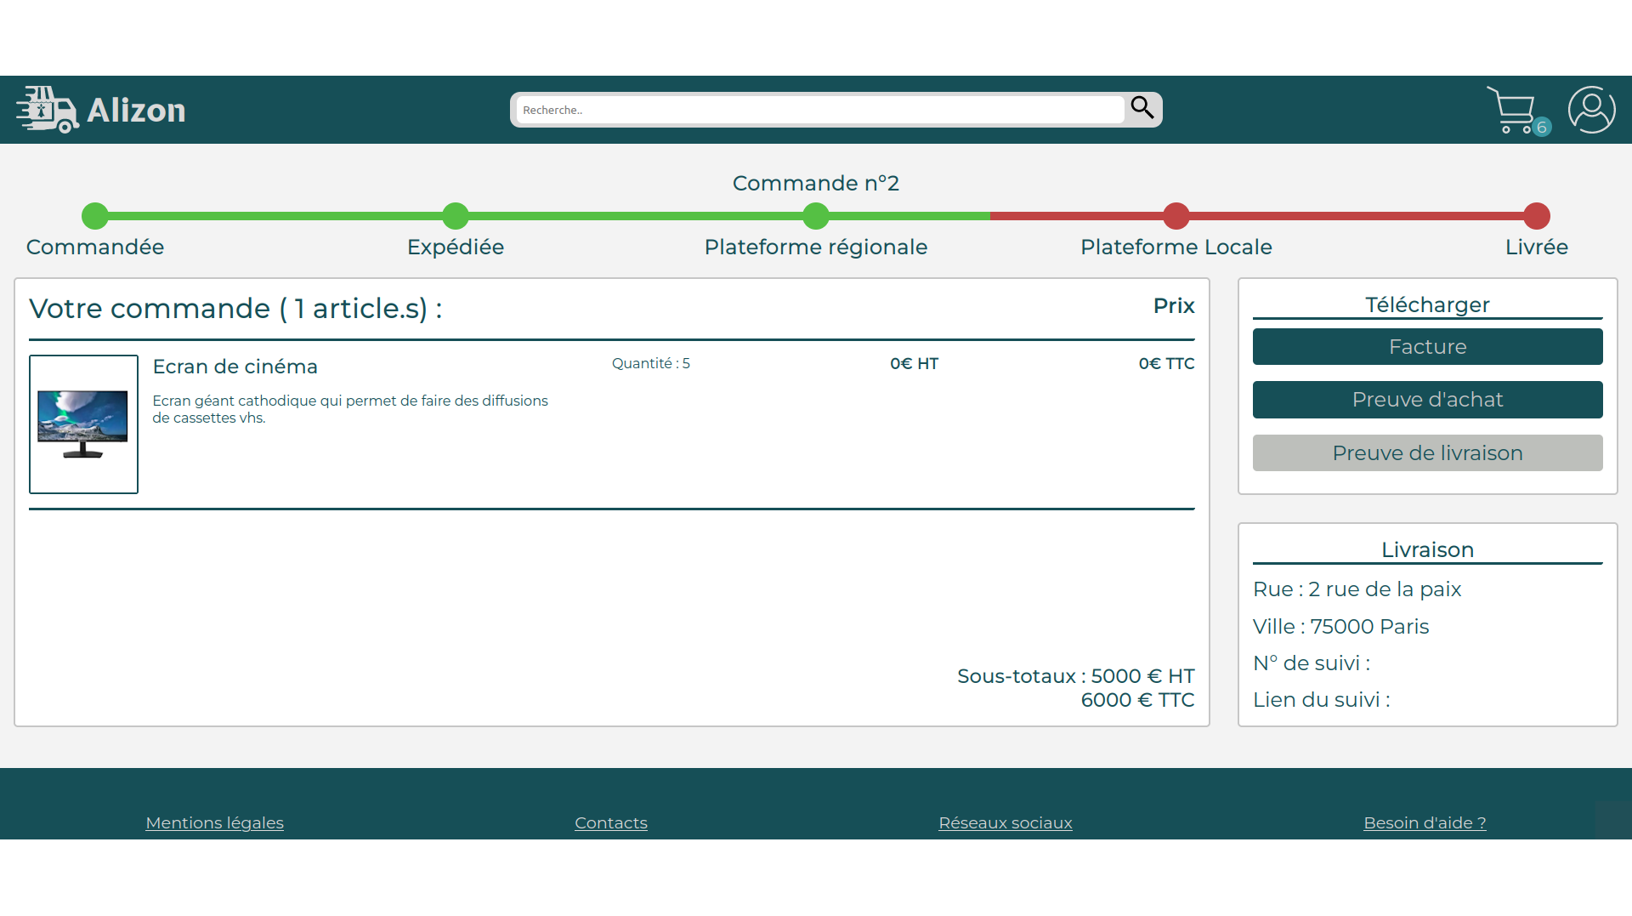Open the Besoin d'aide ? link
Screen dimensions: 1632x916
coord(1425,822)
